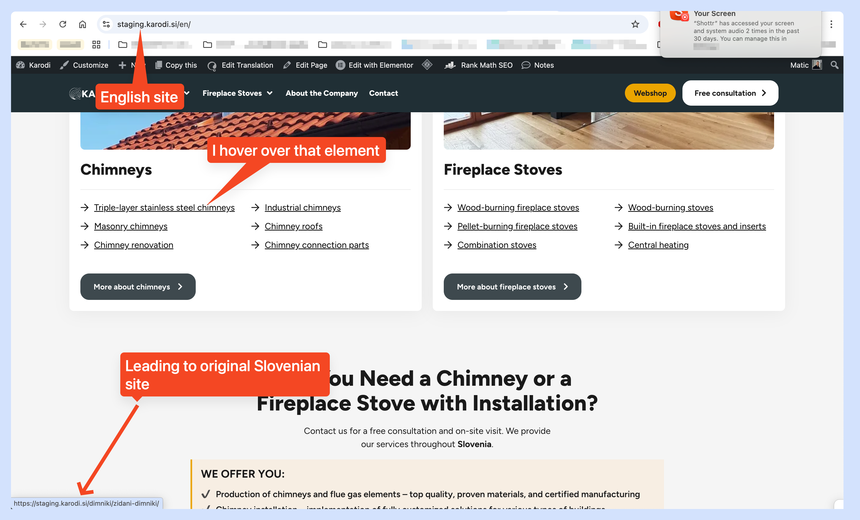Click More about fireplace stoves button
Viewport: 860px width, 520px height.
[x=512, y=287]
